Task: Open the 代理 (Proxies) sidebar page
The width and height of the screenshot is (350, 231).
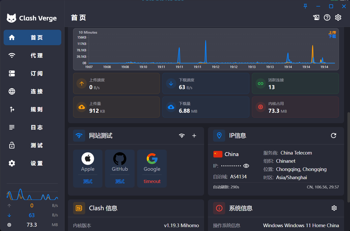Action: (32, 55)
